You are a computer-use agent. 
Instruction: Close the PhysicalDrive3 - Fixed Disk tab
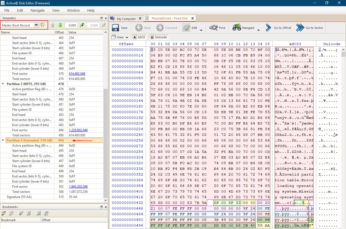coord(192,18)
